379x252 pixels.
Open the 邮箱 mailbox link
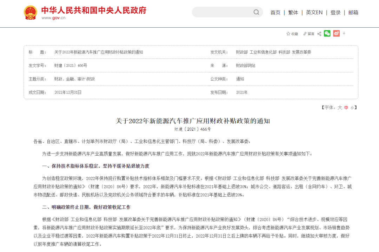click(x=353, y=12)
